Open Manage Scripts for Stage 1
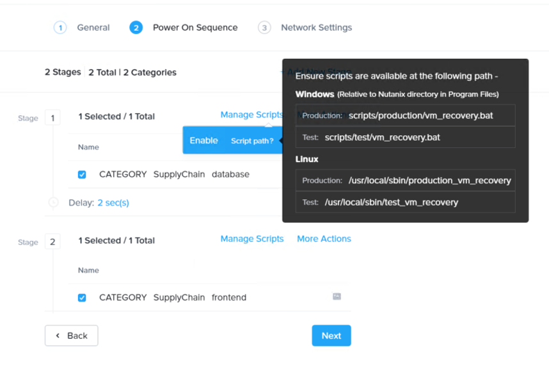549x372 pixels. click(x=251, y=115)
